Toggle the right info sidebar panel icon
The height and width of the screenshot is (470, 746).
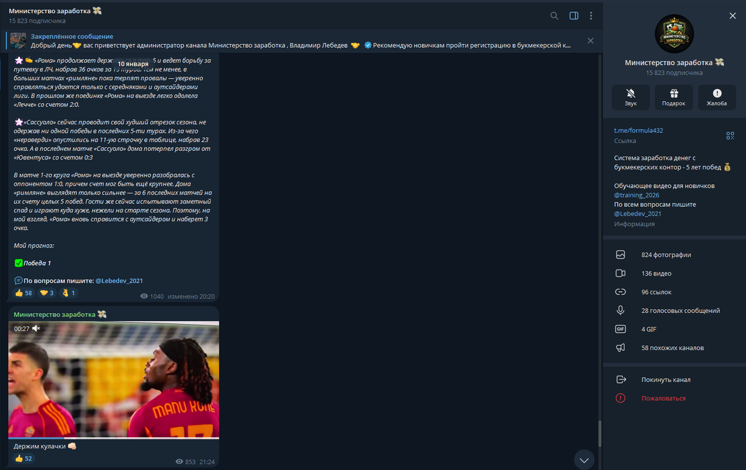[x=574, y=16]
